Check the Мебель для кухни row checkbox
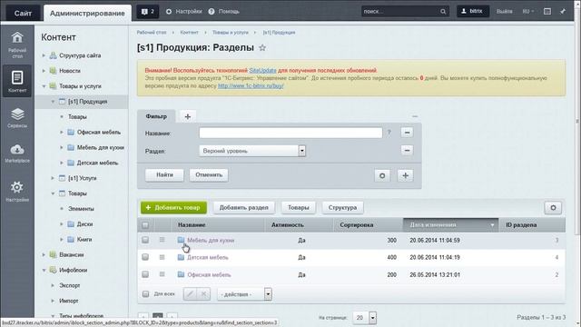 point(145,240)
